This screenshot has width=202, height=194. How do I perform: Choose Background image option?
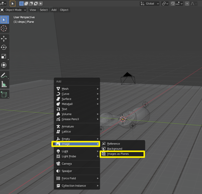123,149
